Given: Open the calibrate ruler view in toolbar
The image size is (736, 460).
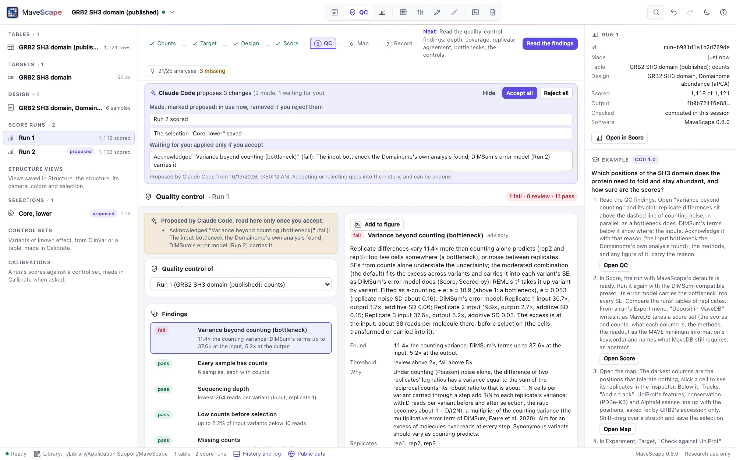Looking at the screenshot, I should point(454,12).
